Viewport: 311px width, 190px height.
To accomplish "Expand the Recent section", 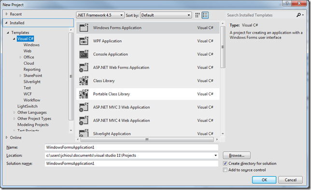I will 7,14.
